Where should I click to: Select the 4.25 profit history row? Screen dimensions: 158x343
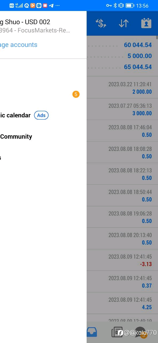point(122,303)
